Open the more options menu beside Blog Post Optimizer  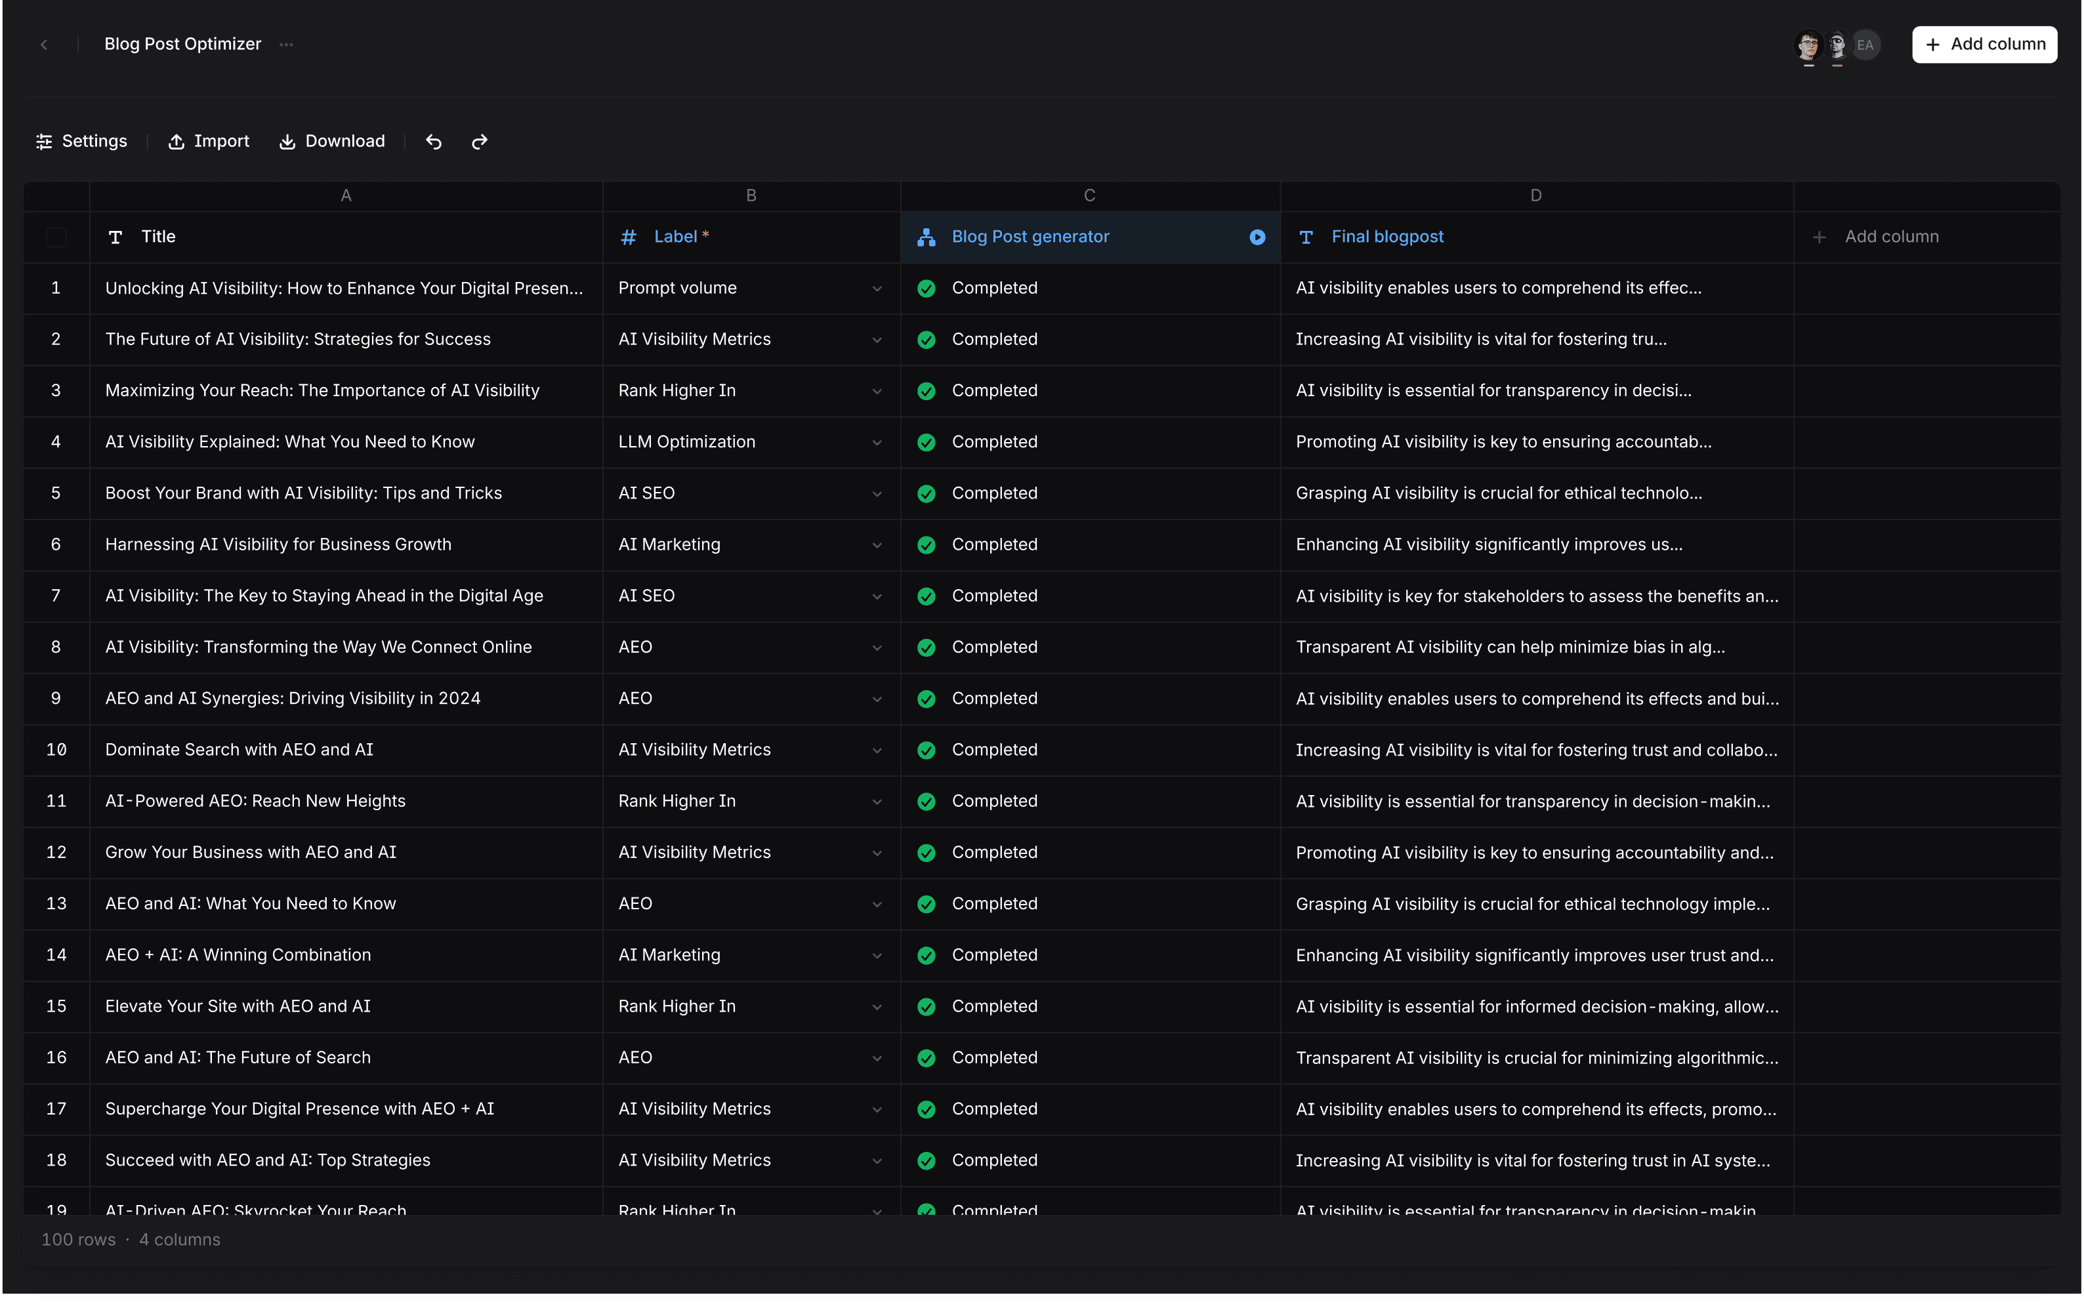click(285, 44)
